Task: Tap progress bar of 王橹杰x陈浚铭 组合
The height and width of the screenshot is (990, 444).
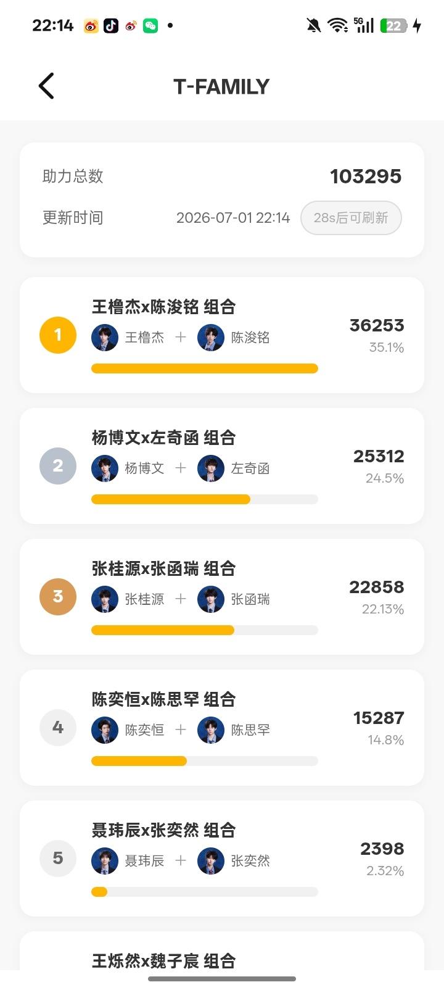Action: (205, 368)
